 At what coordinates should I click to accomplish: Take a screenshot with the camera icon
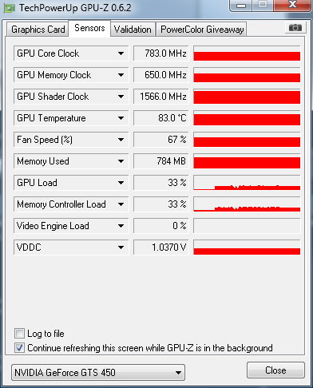(295, 28)
